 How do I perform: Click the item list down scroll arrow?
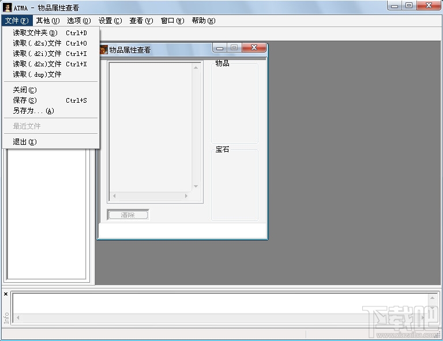coord(196,186)
